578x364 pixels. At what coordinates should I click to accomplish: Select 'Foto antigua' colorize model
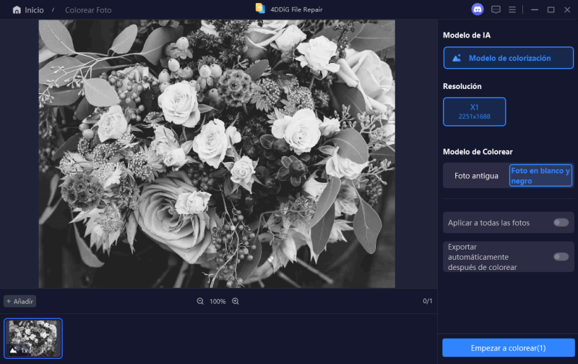(x=475, y=176)
